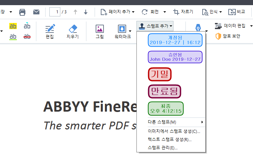Pick the green Final (최종) stamp
This screenshot has height=163, width=253.
point(166,109)
